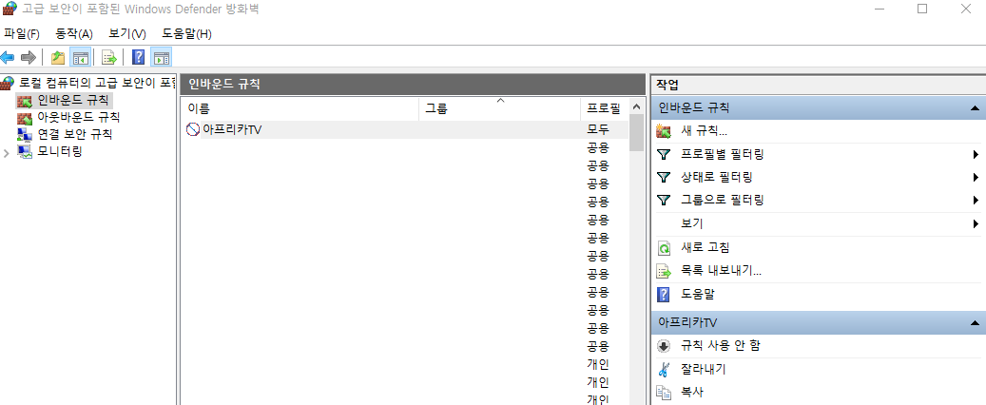Expand the 프로필별 필터링 submenu arrow

pos(976,154)
